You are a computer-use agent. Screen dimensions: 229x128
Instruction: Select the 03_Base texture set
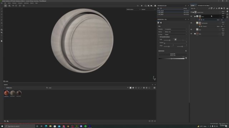[173, 15]
